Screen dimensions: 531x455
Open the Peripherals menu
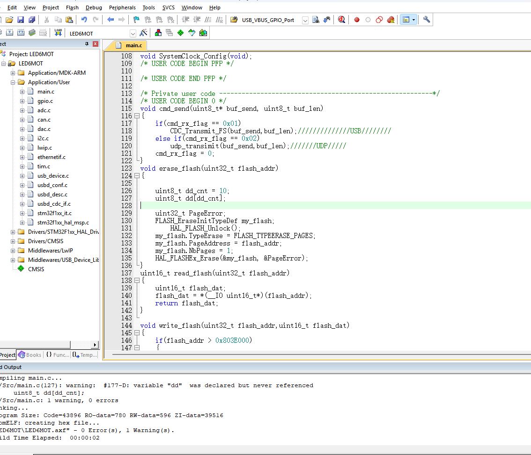122,7
